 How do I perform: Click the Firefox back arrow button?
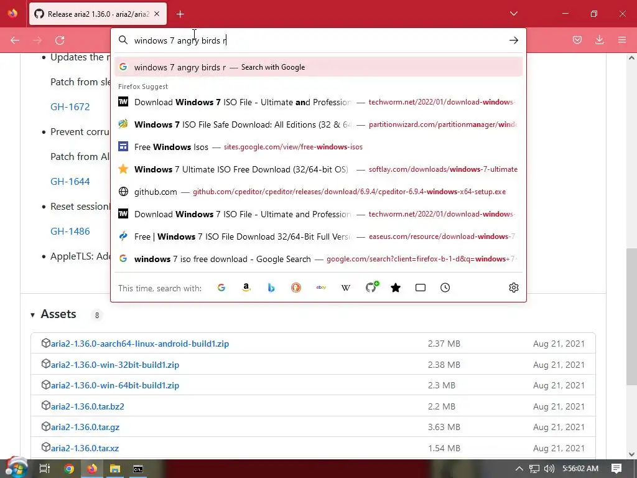[15, 40]
